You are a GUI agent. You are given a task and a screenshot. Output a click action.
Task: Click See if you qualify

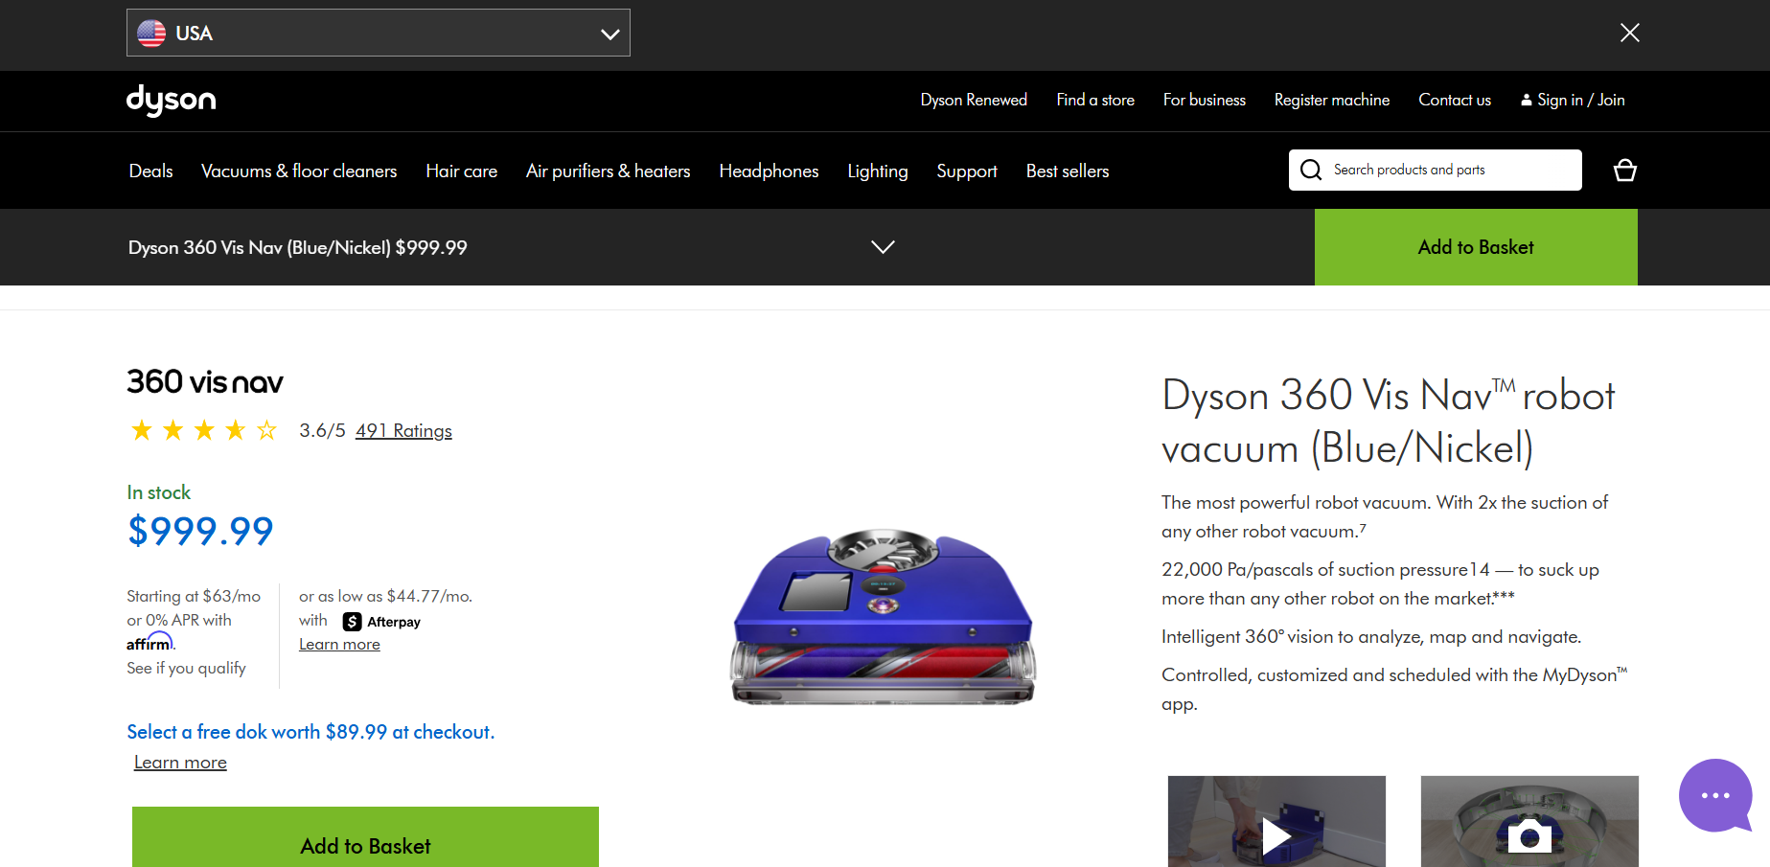point(186,668)
